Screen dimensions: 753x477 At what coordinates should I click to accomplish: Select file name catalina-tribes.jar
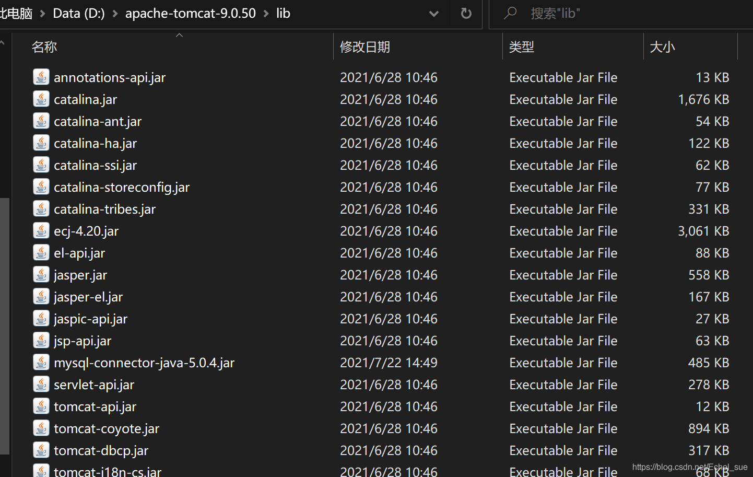point(105,209)
